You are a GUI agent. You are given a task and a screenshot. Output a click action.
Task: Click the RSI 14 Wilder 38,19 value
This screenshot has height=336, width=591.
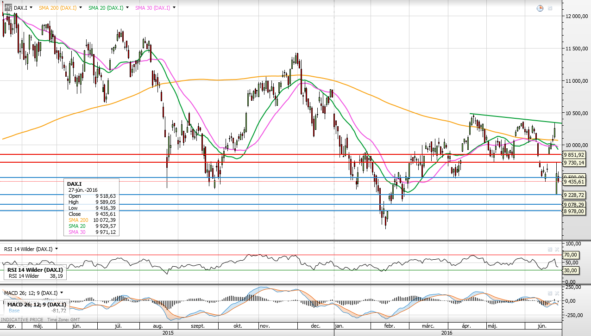coord(56,276)
